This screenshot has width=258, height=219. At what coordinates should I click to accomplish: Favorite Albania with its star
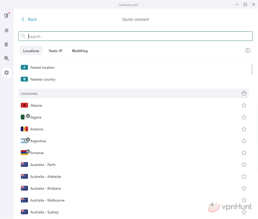[x=244, y=105]
